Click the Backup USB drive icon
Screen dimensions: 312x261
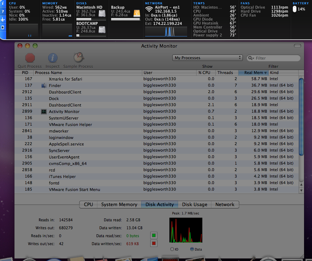tap(137, 13)
